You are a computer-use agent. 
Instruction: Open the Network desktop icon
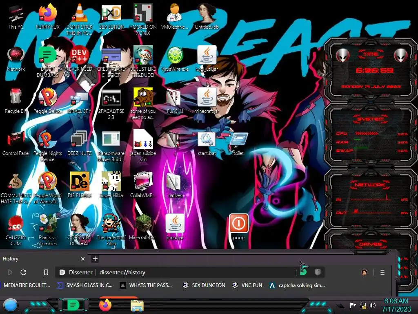pyautogui.click(x=16, y=59)
